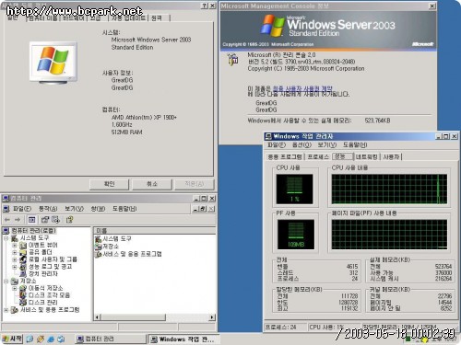Switch to the 자동 업데이트 tab in System Properties

(x=128, y=18)
